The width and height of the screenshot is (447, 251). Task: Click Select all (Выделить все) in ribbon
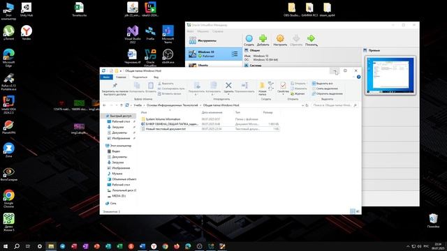[322, 84]
